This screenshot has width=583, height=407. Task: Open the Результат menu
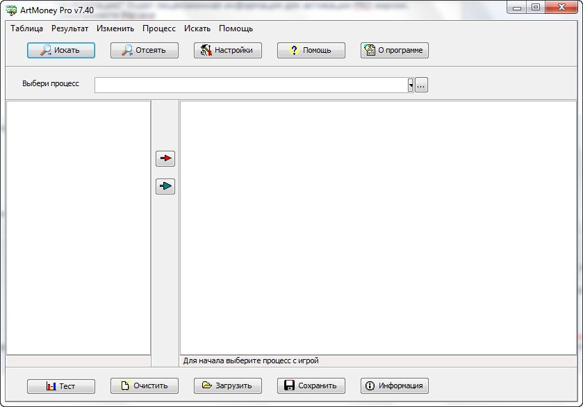(70, 28)
